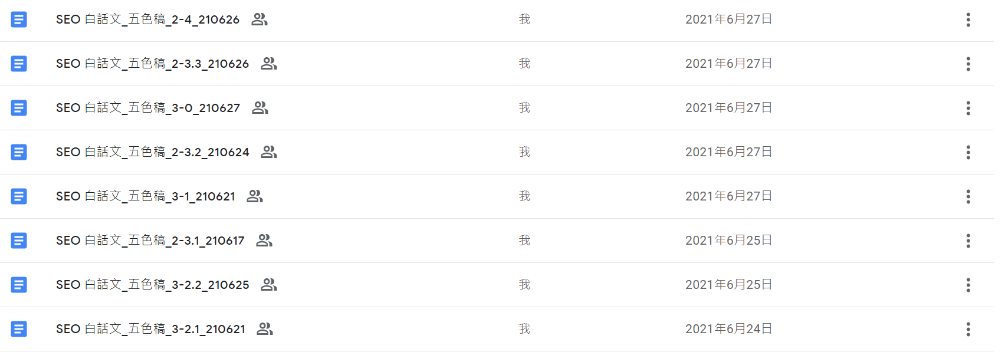Open more options for 2-4_210626 file
The width and height of the screenshot is (1008, 352).
[x=968, y=19]
